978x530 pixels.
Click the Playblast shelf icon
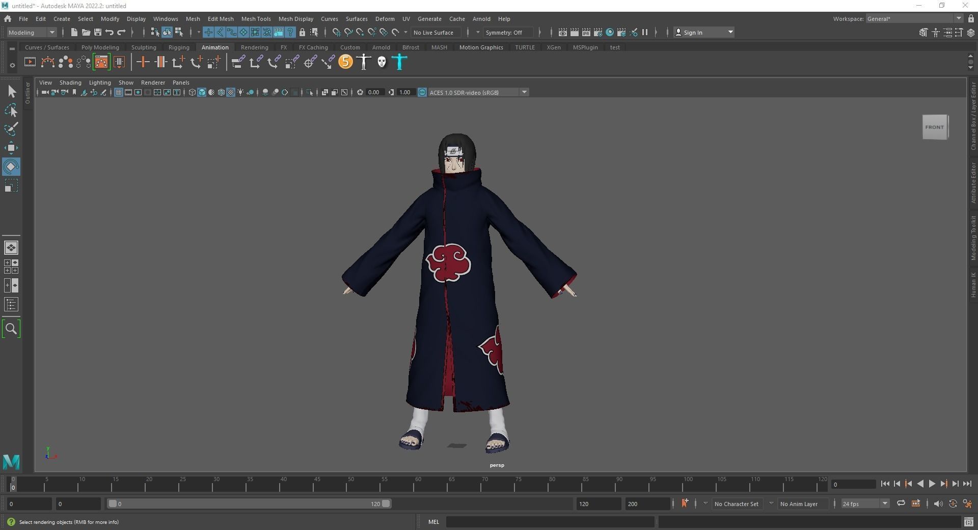coord(30,62)
